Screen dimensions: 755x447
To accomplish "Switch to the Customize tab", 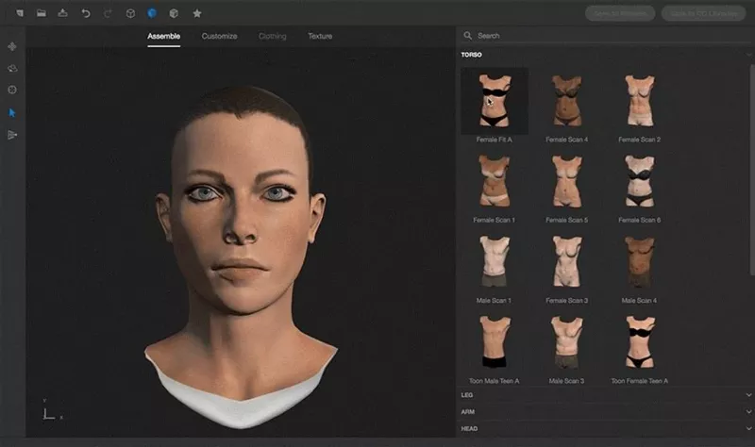I will tap(219, 36).
